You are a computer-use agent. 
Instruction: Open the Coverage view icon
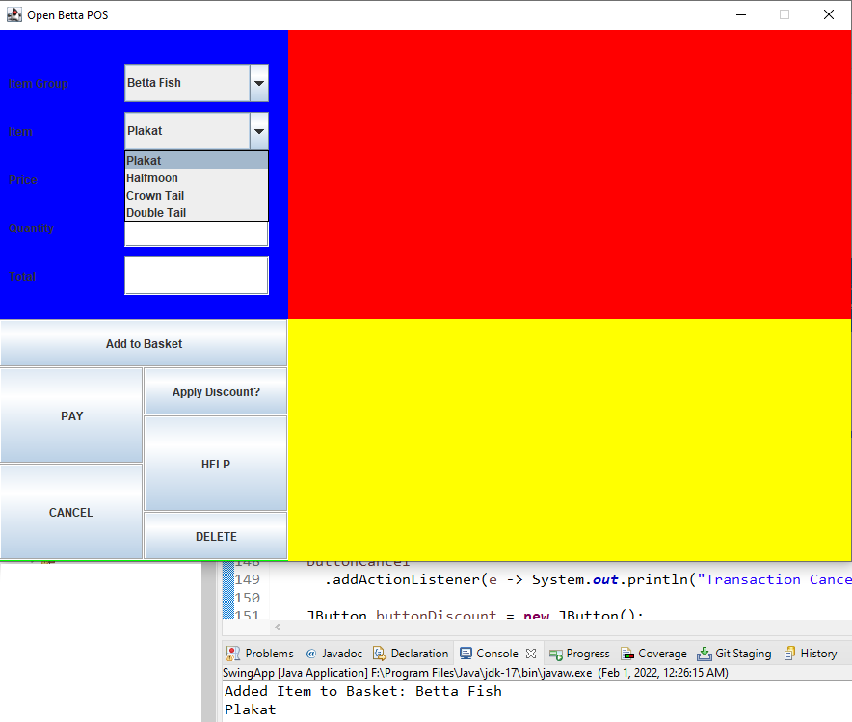(627, 654)
